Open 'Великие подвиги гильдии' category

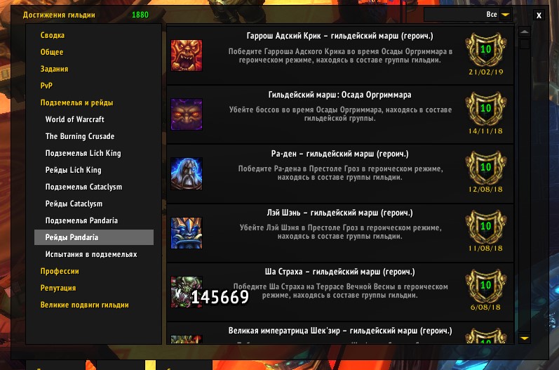coord(84,305)
